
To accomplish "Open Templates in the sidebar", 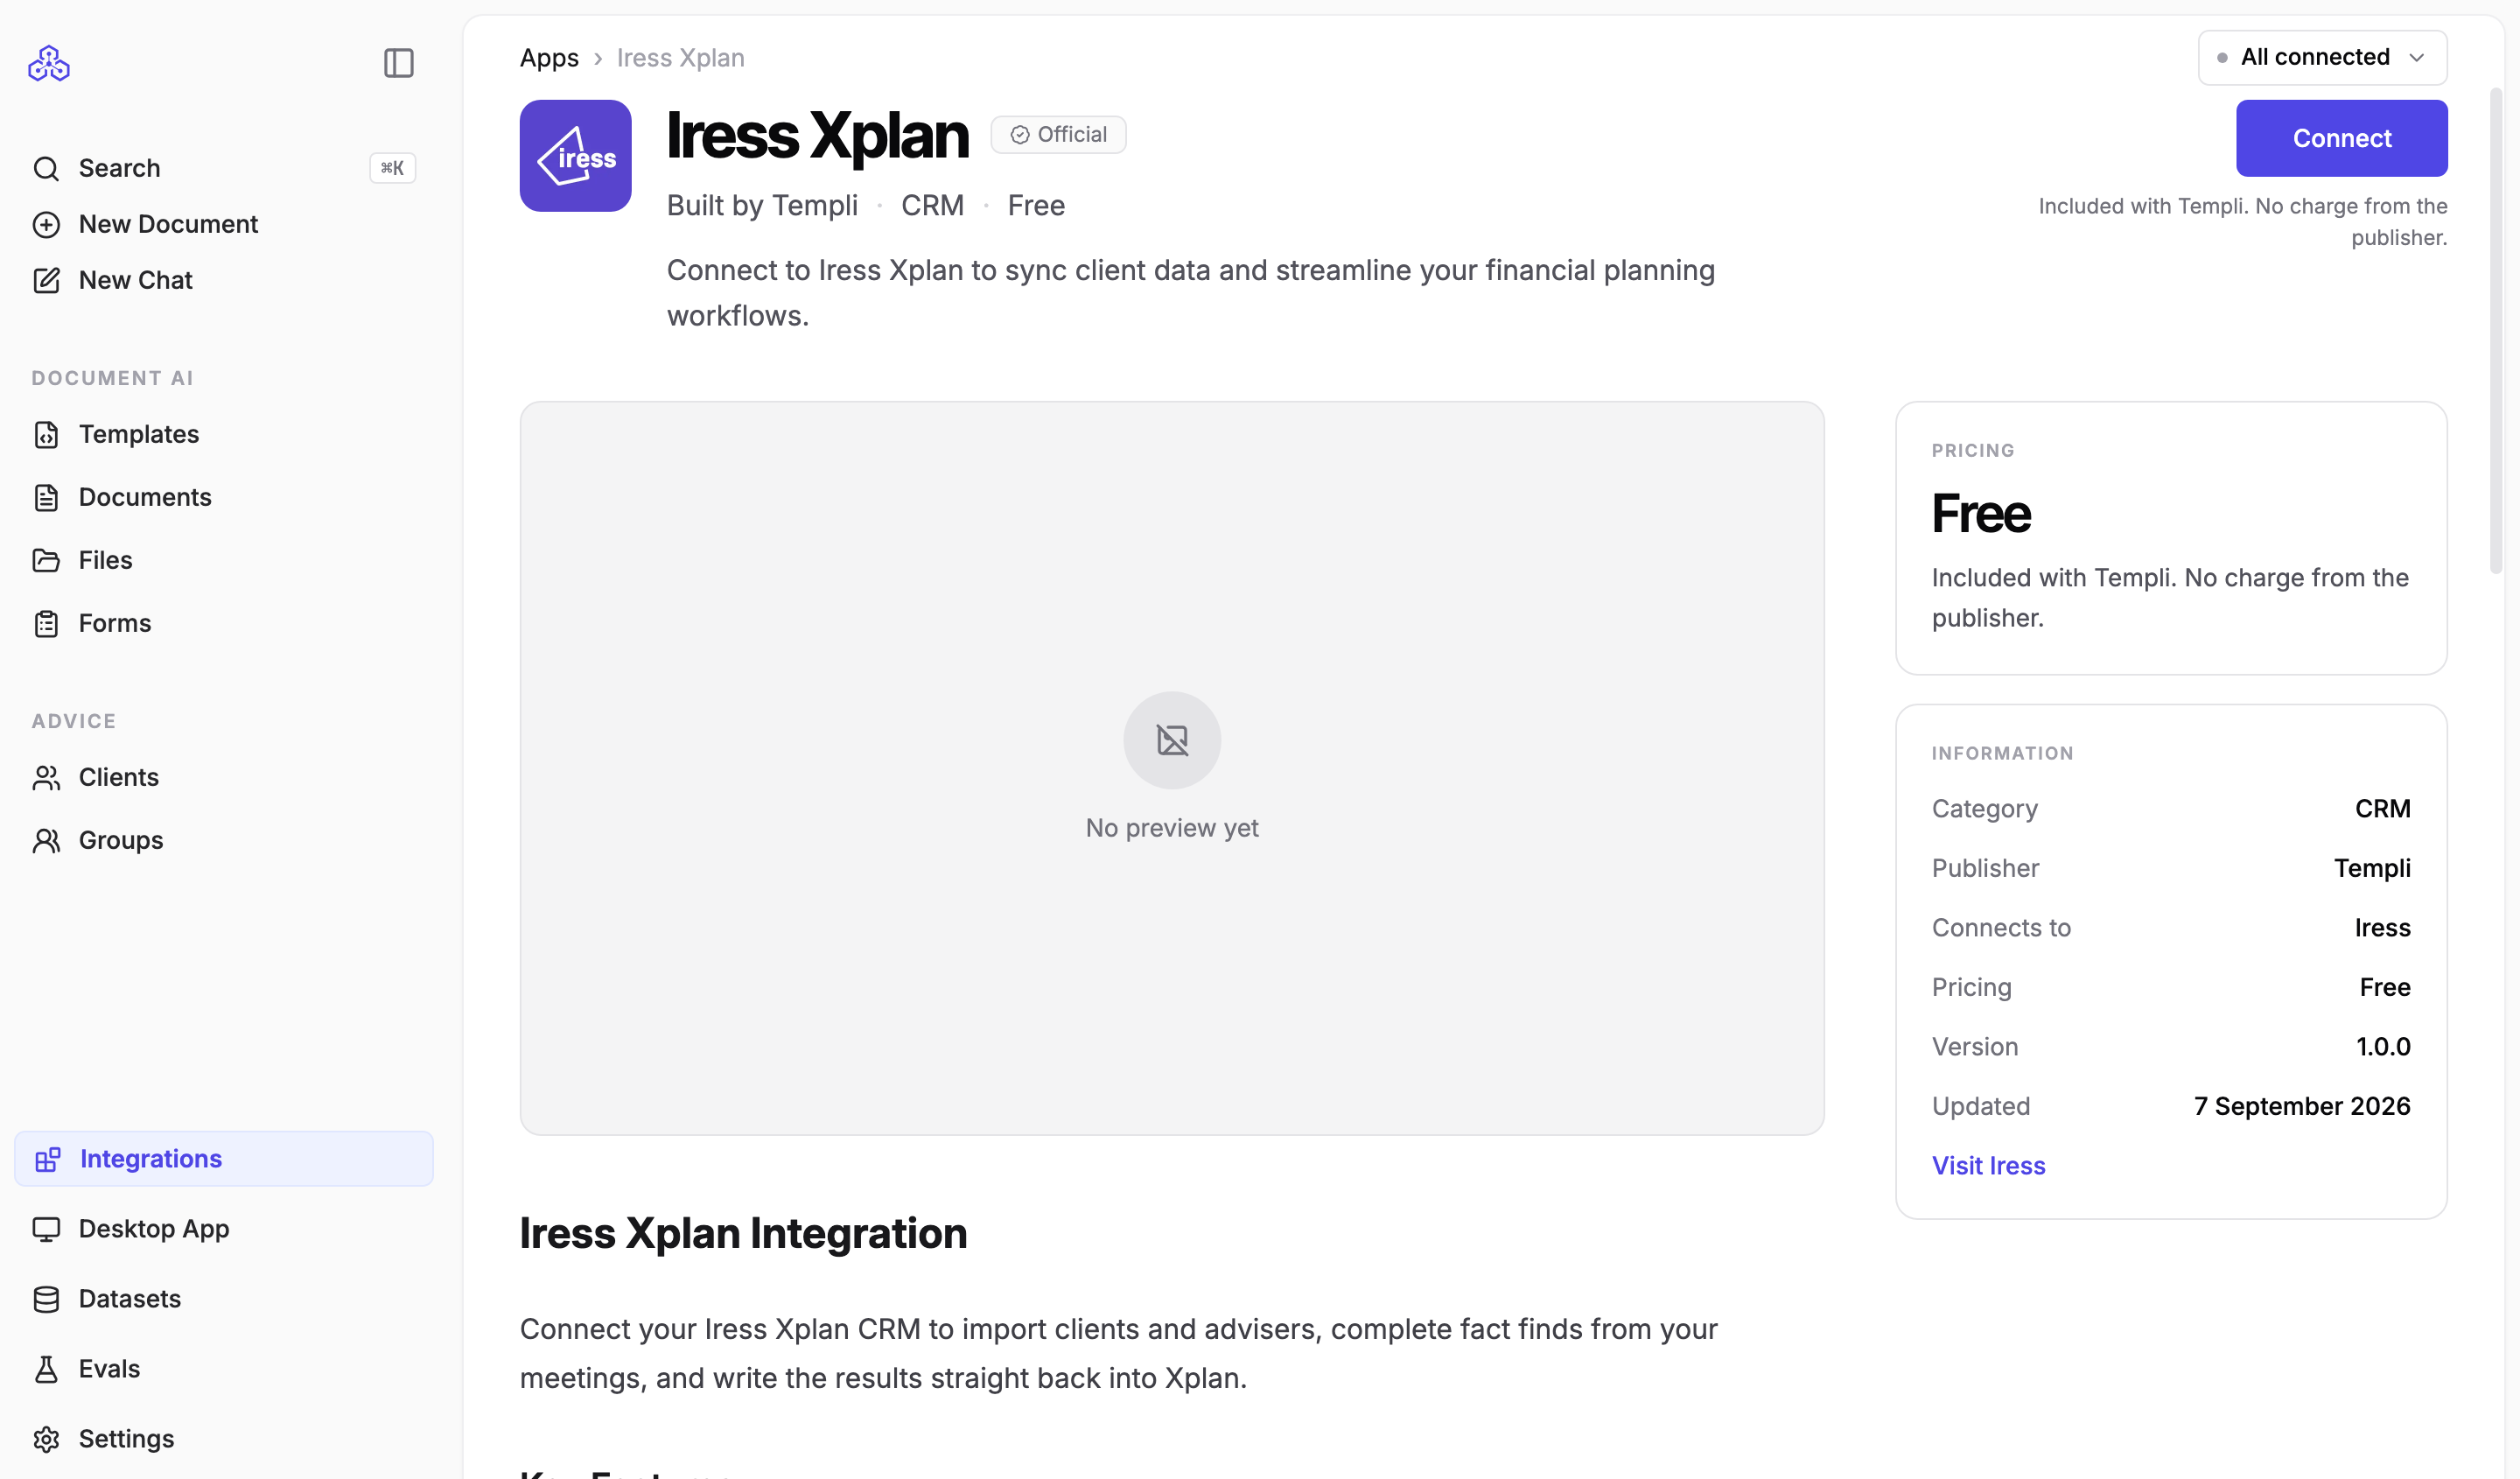I will (x=224, y=434).
